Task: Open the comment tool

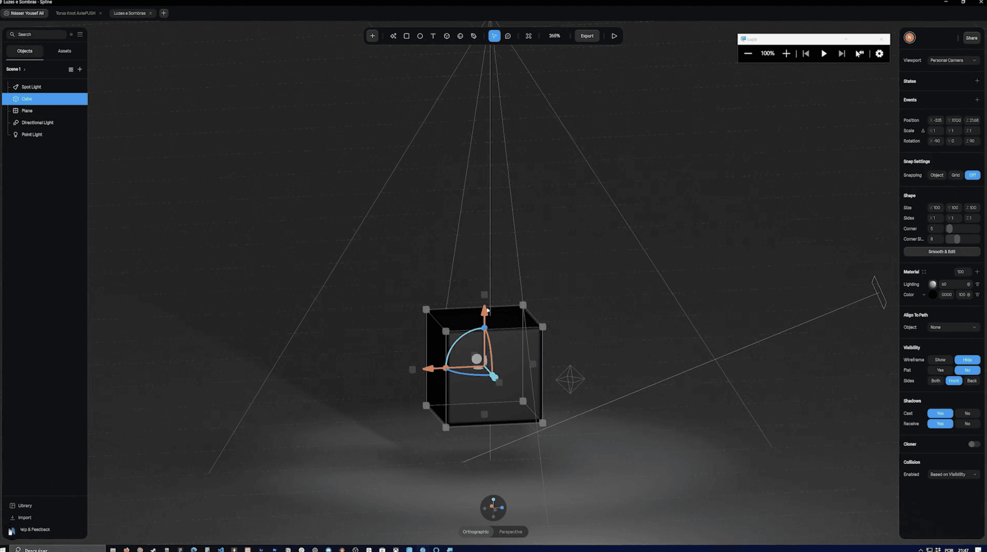Action: (508, 36)
